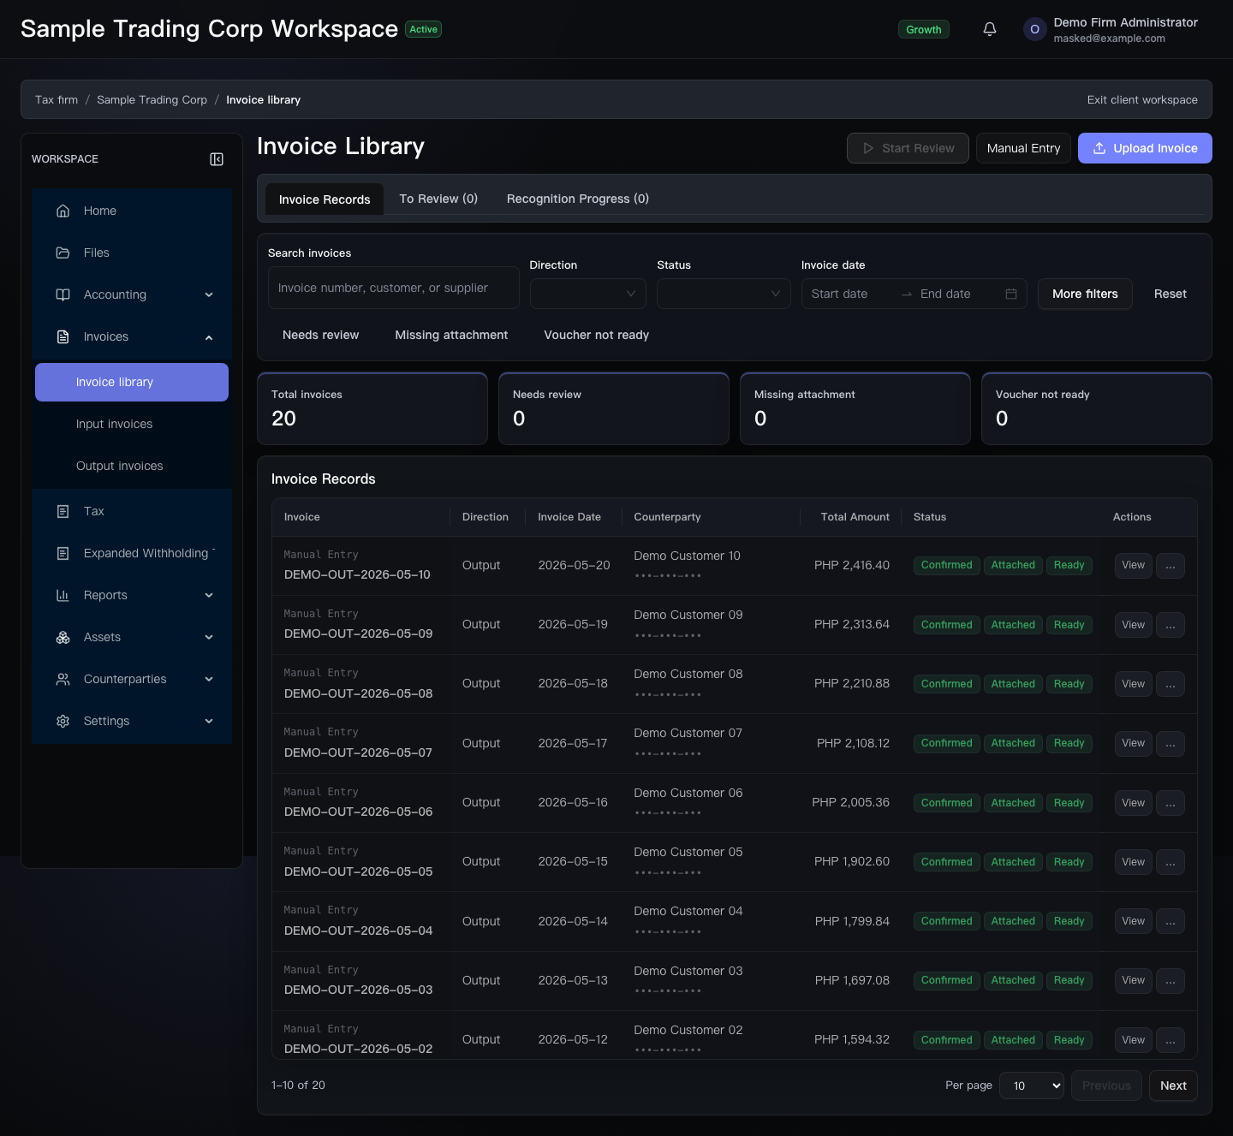Switch to the To Review (0) tab
1233x1136 pixels.
[x=438, y=199]
